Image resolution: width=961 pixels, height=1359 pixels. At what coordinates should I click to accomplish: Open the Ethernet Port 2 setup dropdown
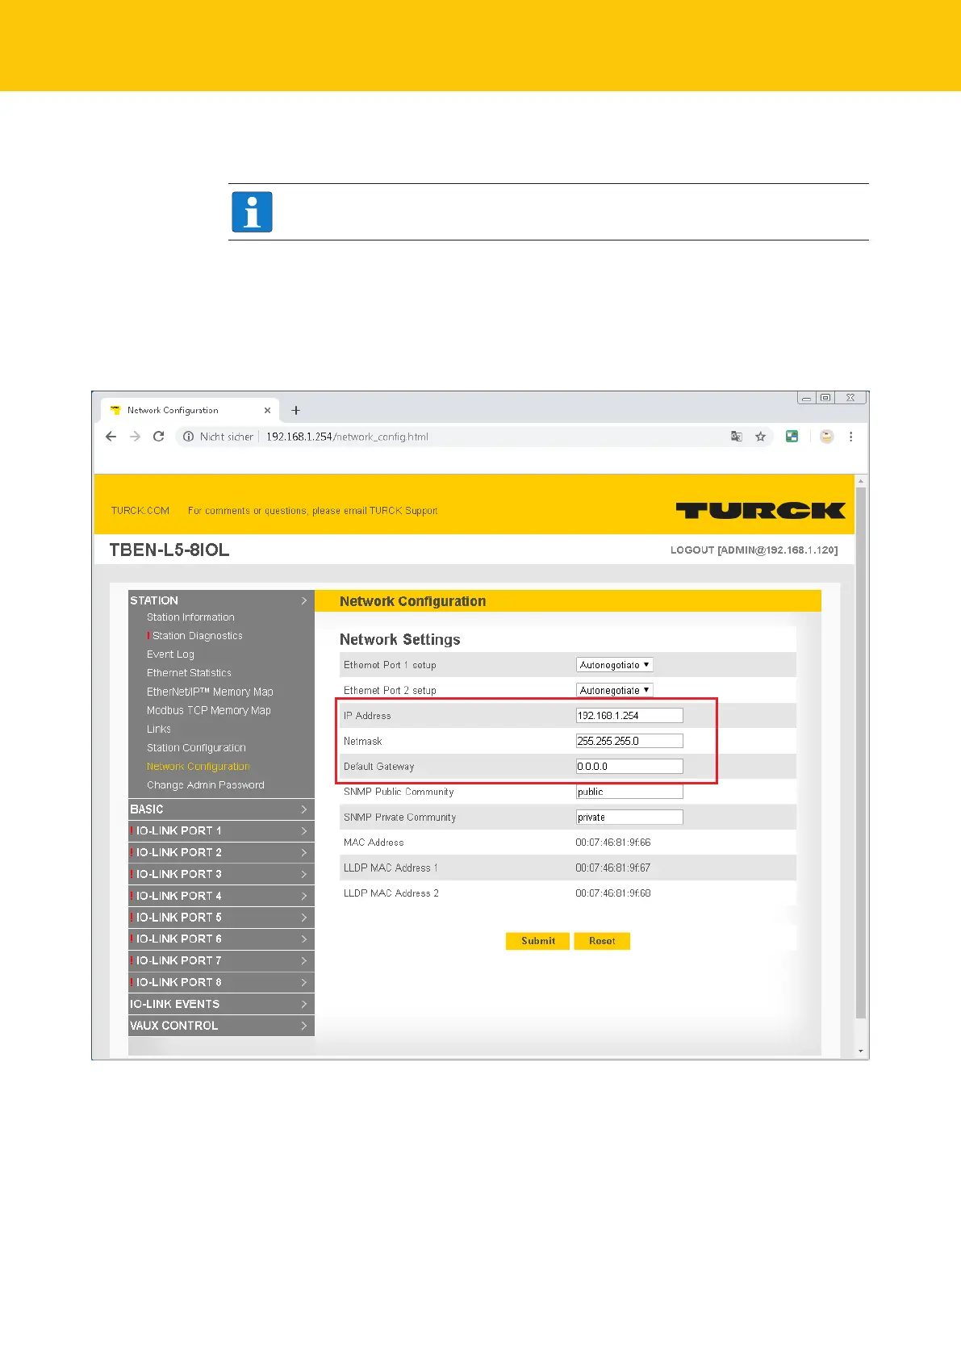pos(615,690)
